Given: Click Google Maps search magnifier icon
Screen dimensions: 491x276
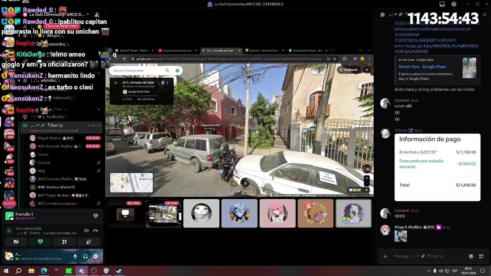Looking at the screenshot, I should [x=167, y=71].
